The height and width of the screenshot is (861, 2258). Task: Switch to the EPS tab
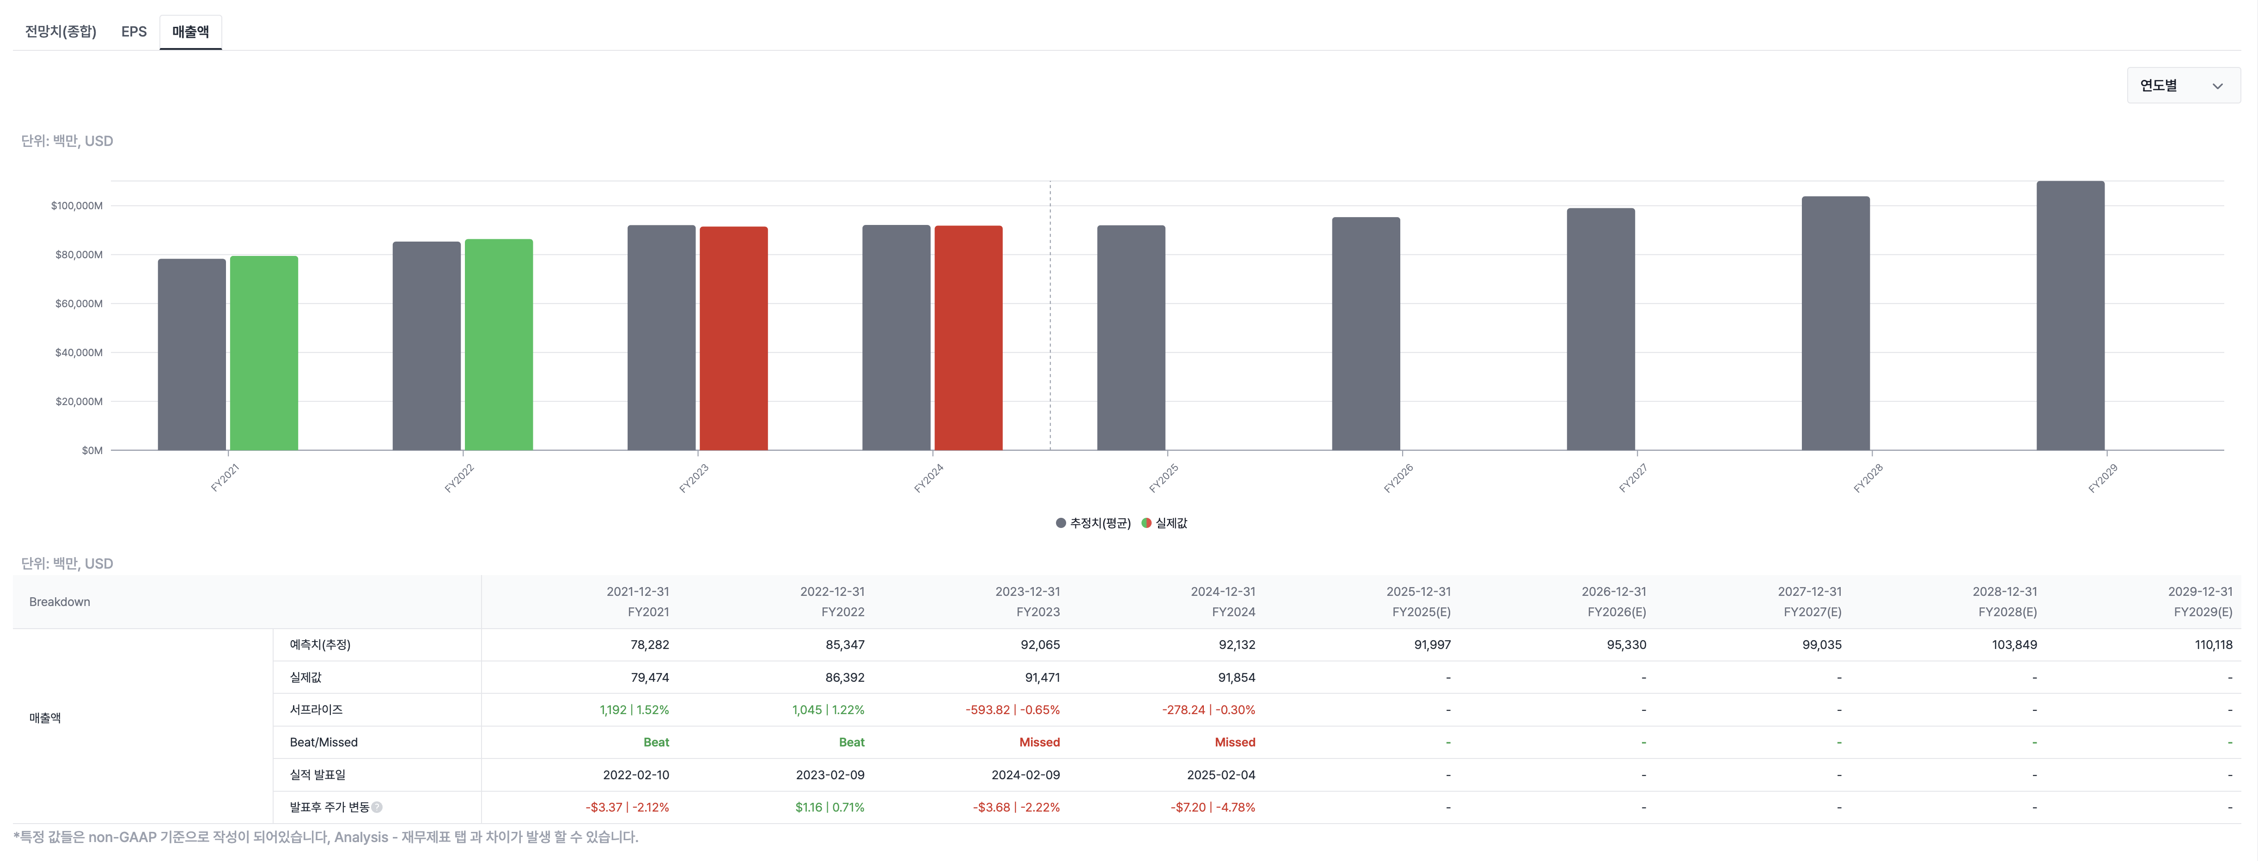point(133,31)
